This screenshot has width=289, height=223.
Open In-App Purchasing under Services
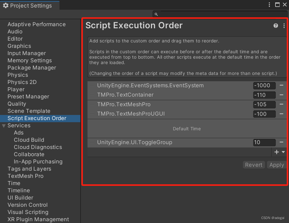pyautogui.click(x=38, y=162)
